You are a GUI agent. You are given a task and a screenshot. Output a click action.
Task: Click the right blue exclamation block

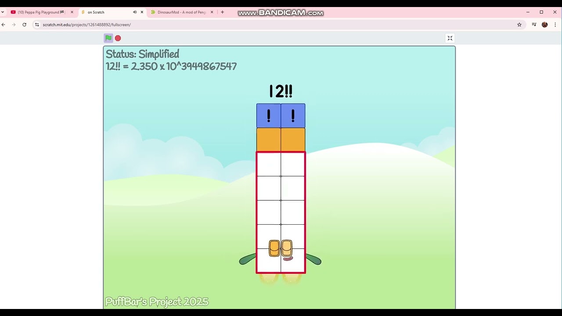293,116
